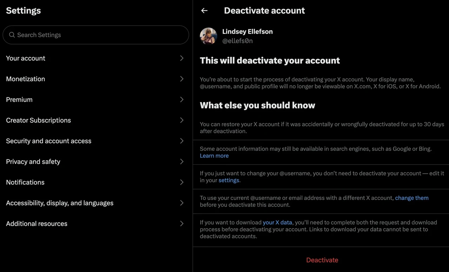Click the red Deactivate button
449x272 pixels.
point(322,260)
